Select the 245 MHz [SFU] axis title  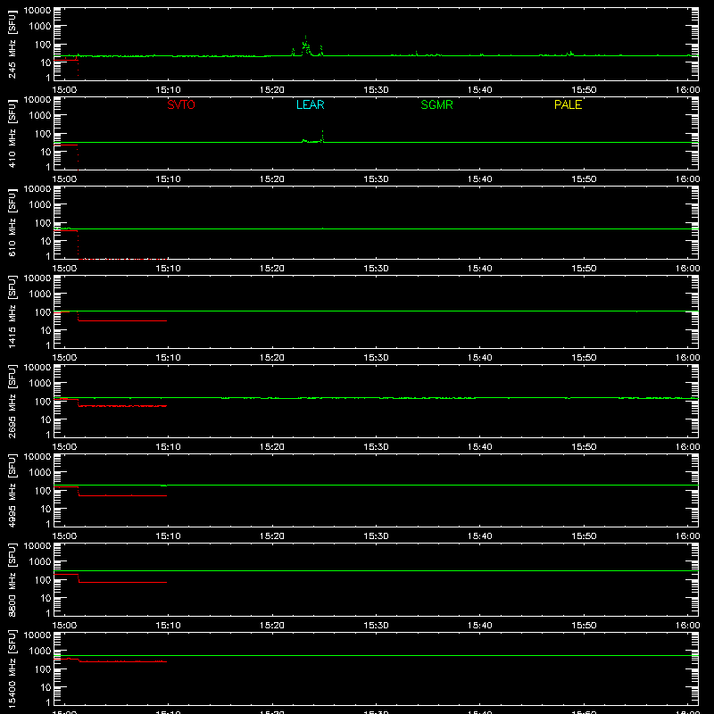tap(12, 44)
